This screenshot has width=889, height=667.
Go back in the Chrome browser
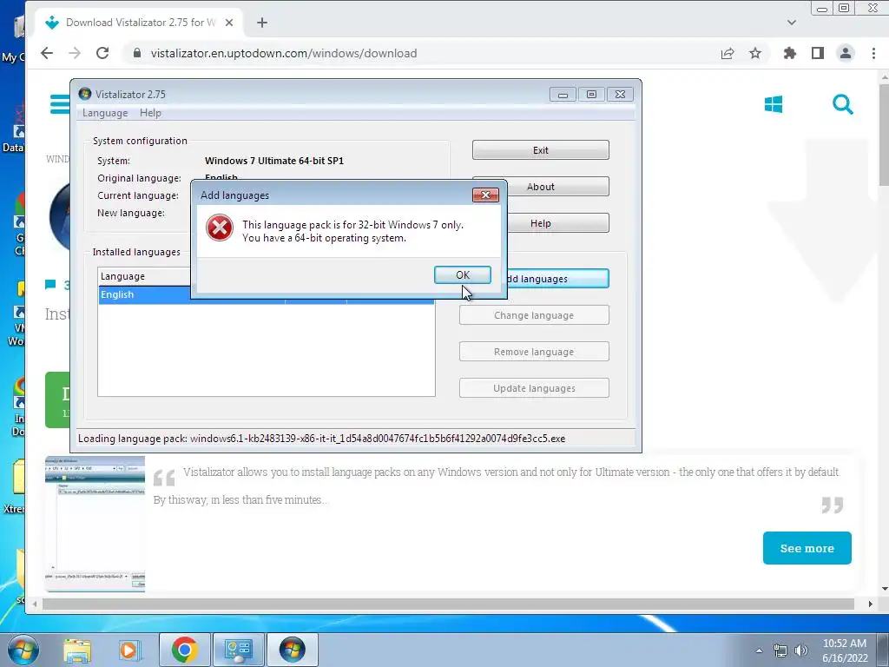point(47,53)
